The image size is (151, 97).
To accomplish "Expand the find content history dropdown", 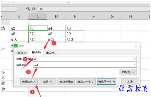I will tap(135, 59).
